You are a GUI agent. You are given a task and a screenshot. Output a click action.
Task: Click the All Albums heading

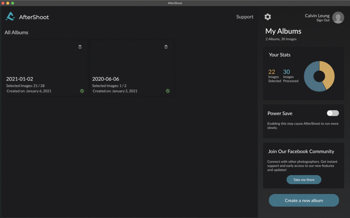(16, 33)
